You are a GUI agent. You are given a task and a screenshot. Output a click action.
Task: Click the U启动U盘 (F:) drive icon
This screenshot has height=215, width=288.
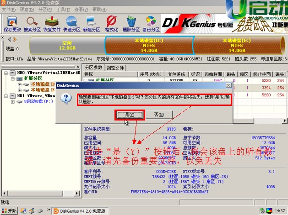(20, 102)
